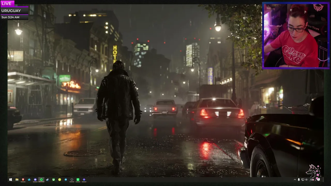Viewport: 331px width, 186px height.
Task: Click the "Sun 3:24 AM" time label
Action: click(10, 17)
